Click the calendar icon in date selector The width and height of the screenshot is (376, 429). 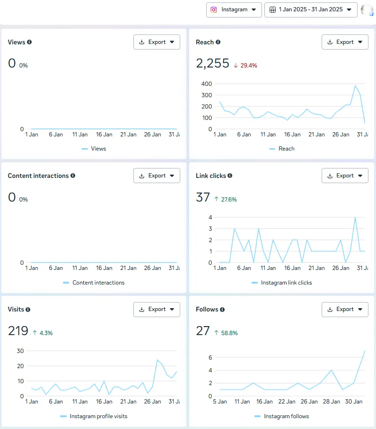272,10
